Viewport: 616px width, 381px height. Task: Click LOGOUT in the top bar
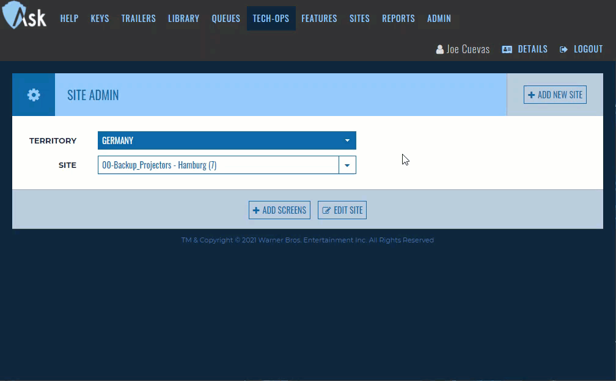588,49
